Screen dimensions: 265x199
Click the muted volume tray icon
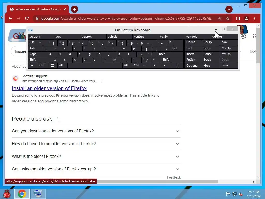click(240, 194)
